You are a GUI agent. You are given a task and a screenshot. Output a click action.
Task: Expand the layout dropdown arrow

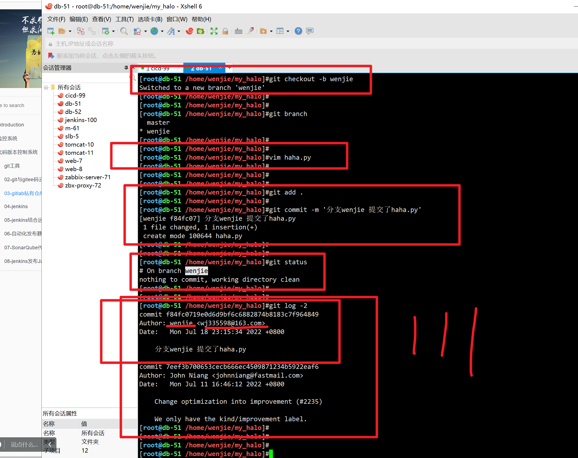288,31
